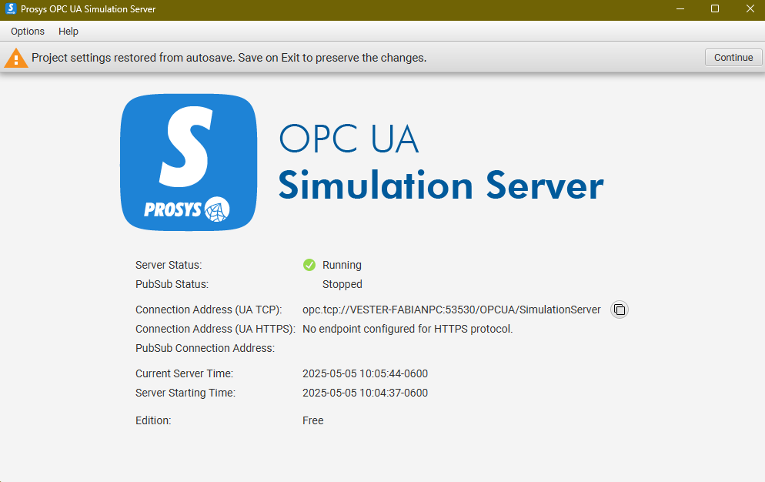Click the 'Stopped' PubSub status text

(x=342, y=284)
